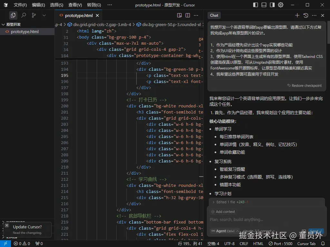Viewport: 330px width, 247px height.
Task: Click the ports forwarded status indicator
Action: pos(39,244)
